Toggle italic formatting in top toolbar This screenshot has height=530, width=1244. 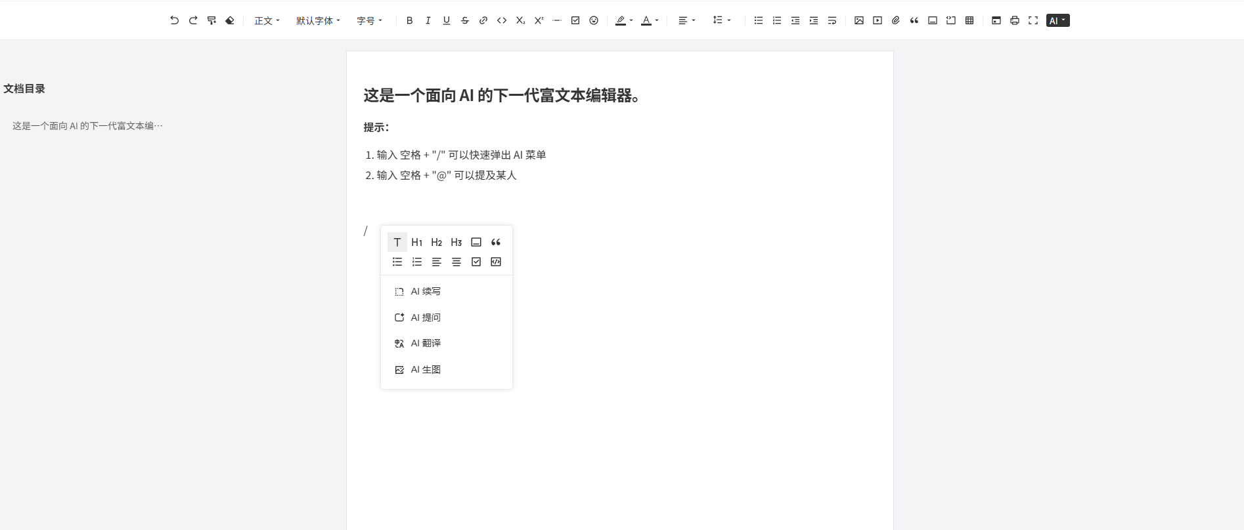pos(428,20)
